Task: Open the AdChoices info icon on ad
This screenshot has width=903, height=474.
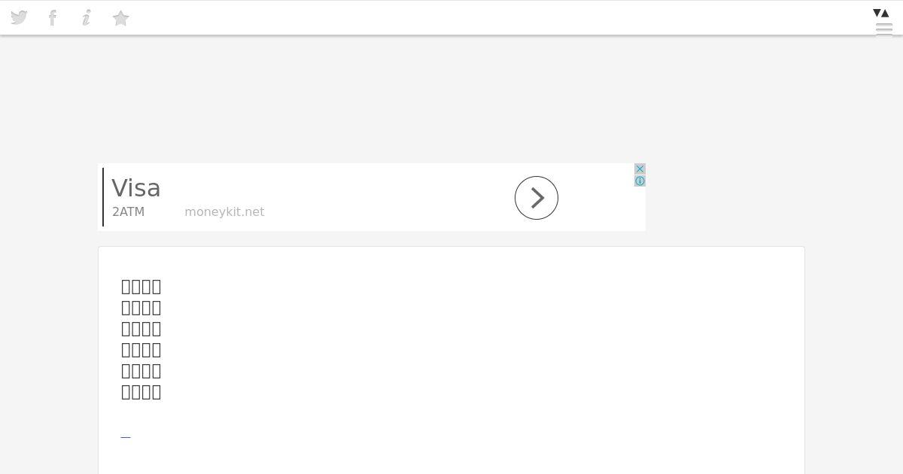Action: 640,181
